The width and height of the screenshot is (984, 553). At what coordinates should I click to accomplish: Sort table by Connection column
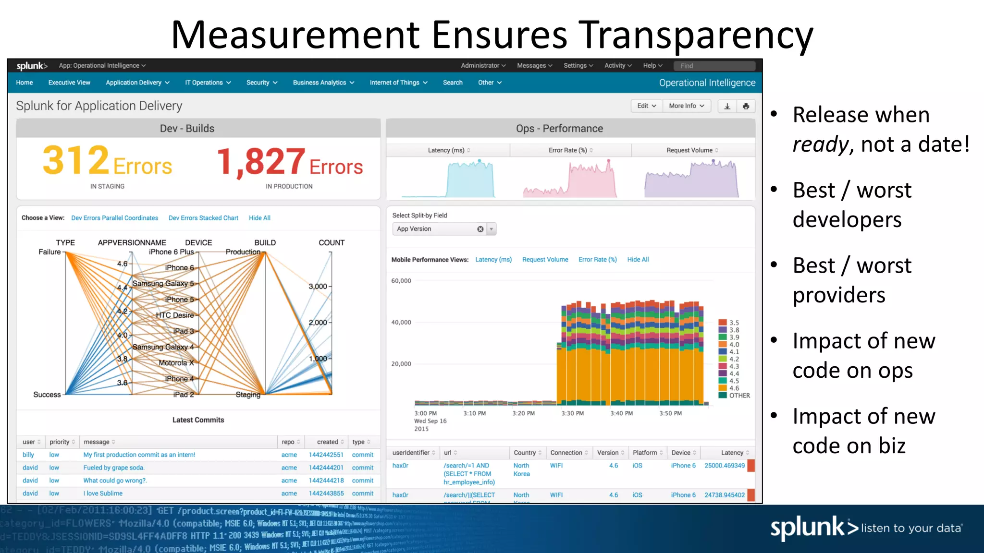tap(569, 453)
